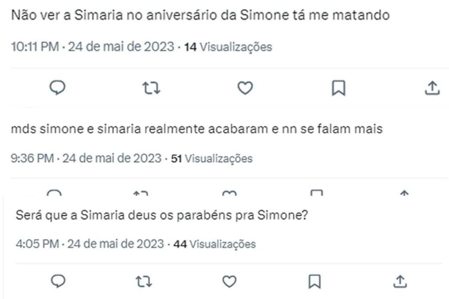View the 44 Visualizações count details
The image size is (449, 299).
coord(215,244)
